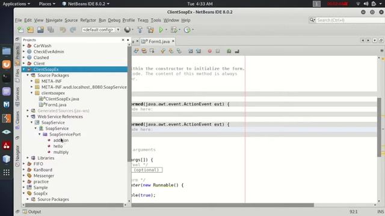The width and height of the screenshot is (385, 216).
Task: Expand the Generated Sources (jax-ws) node
Action: click(28, 110)
